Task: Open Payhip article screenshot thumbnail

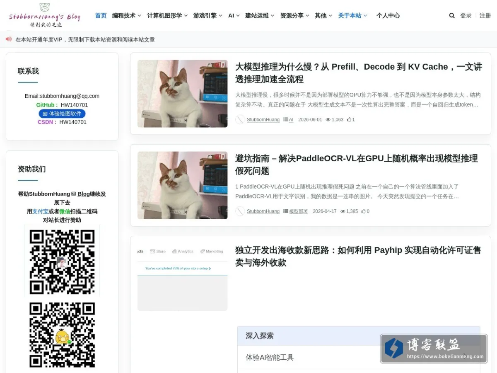Action: pos(182,277)
